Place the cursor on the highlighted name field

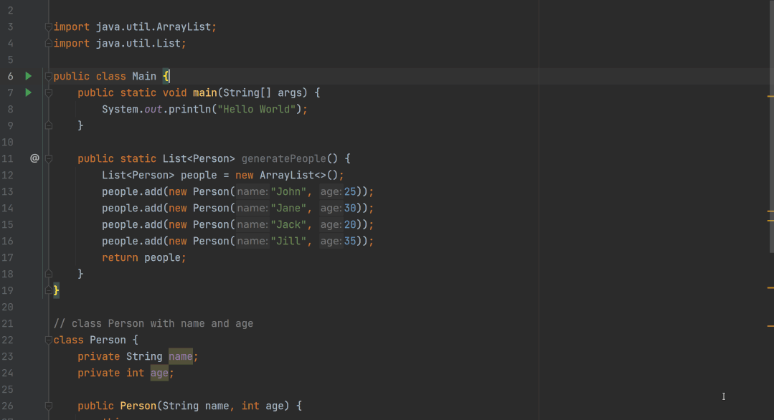coord(181,356)
